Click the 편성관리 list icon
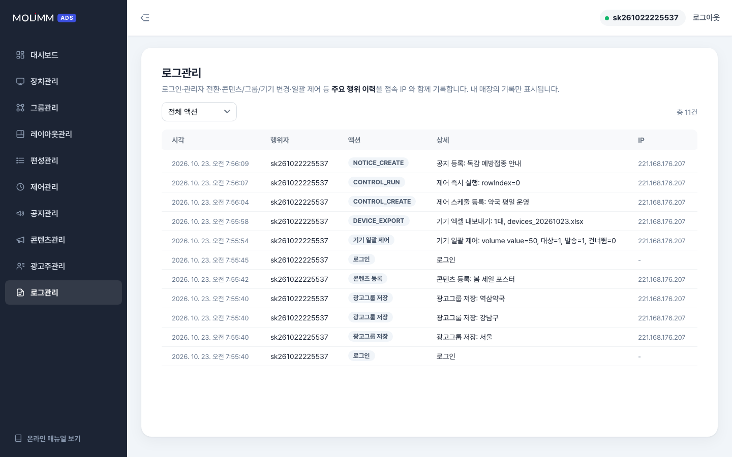 pos(20,160)
